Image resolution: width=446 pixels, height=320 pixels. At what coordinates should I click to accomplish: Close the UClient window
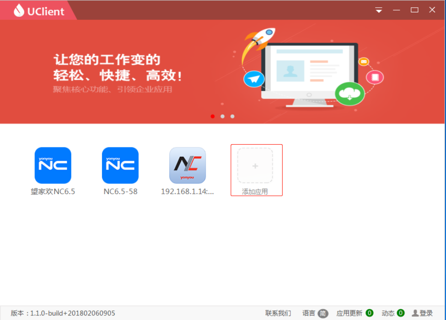432,10
